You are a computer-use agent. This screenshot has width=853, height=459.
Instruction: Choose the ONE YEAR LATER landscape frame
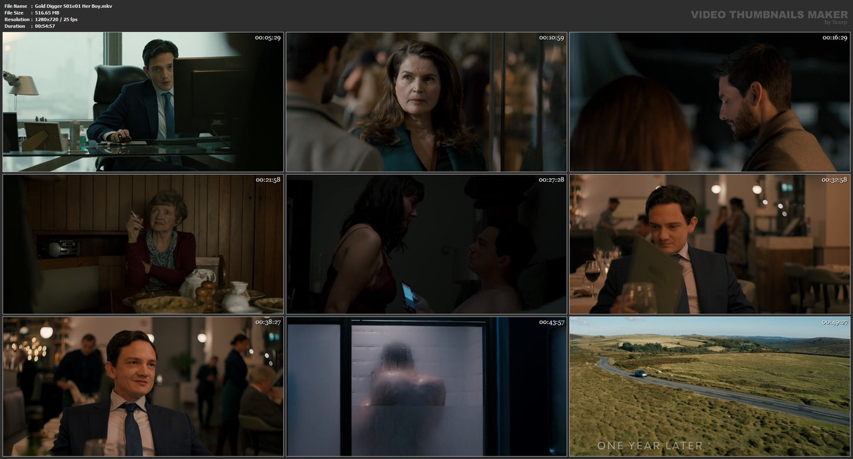[710, 386]
